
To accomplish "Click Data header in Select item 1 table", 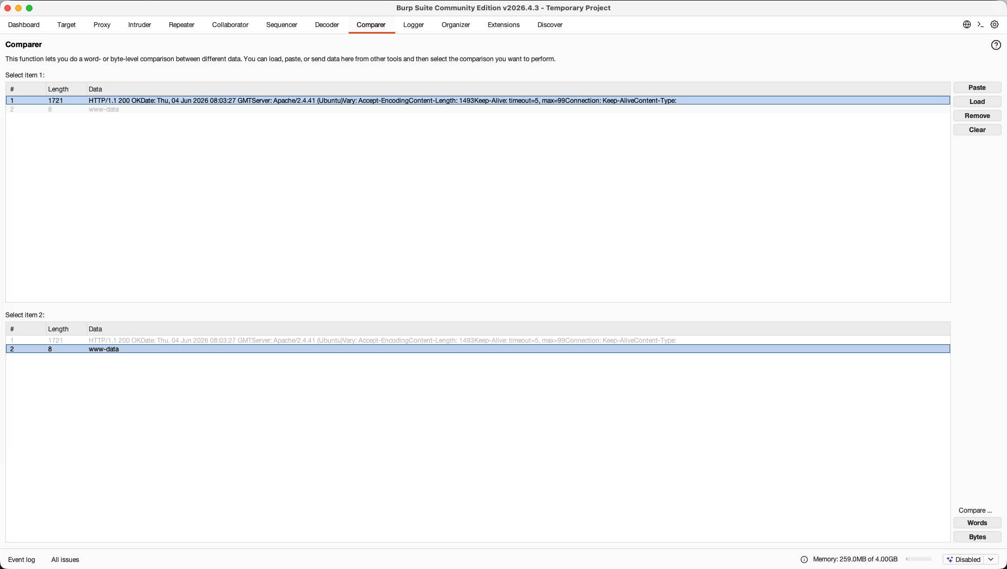I will click(x=518, y=89).
